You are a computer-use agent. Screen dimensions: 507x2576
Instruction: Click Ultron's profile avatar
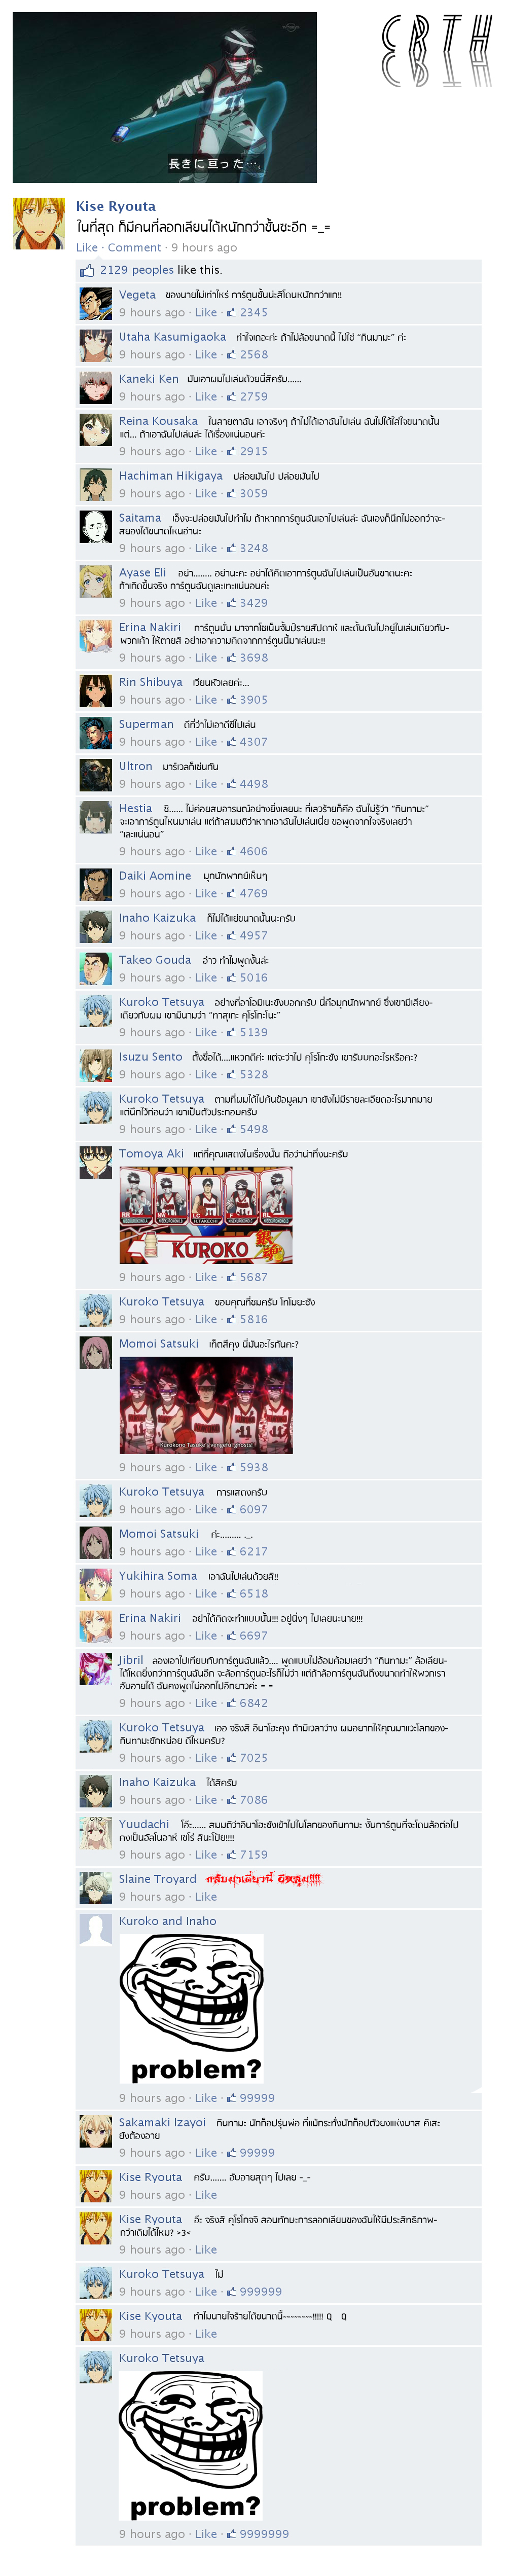pos(96,774)
